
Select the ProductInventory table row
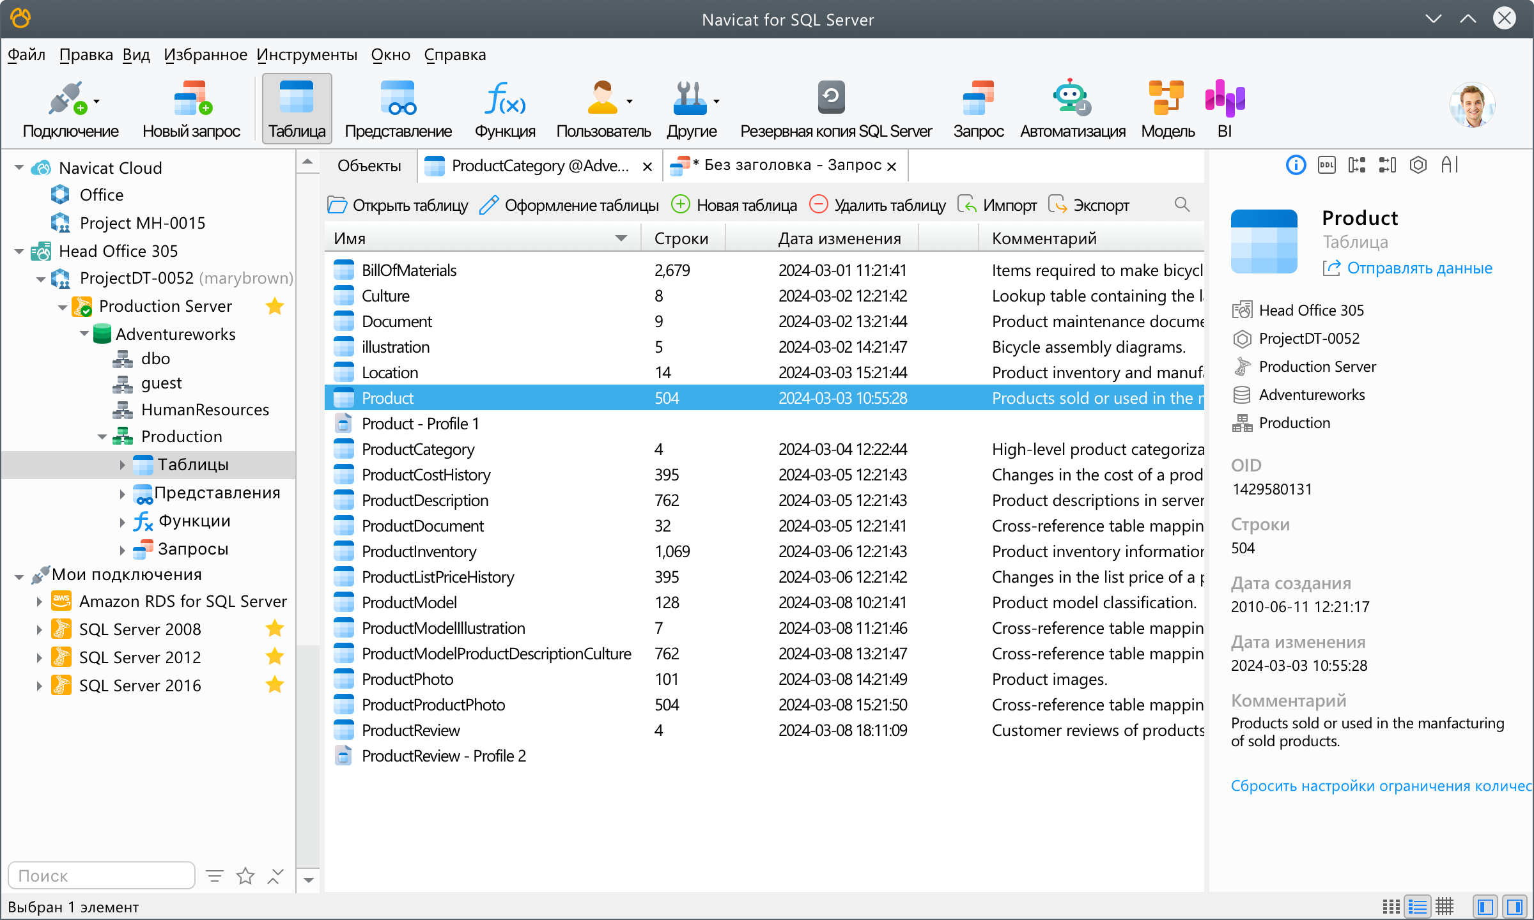pyautogui.click(x=764, y=551)
